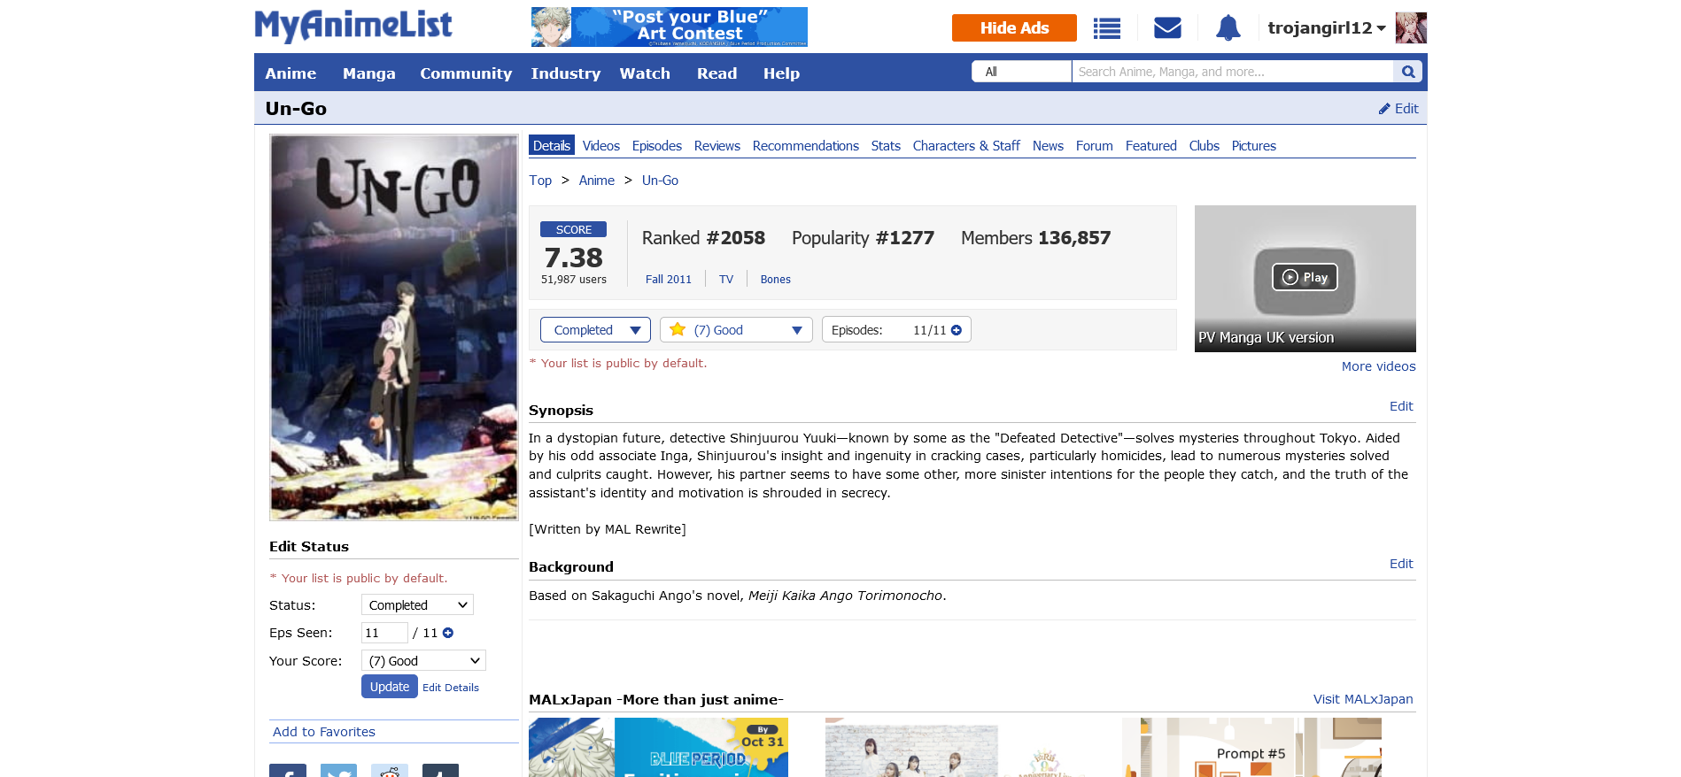Open the Prompt #5 thumbnail
The image size is (1681, 777).
click(1251, 748)
